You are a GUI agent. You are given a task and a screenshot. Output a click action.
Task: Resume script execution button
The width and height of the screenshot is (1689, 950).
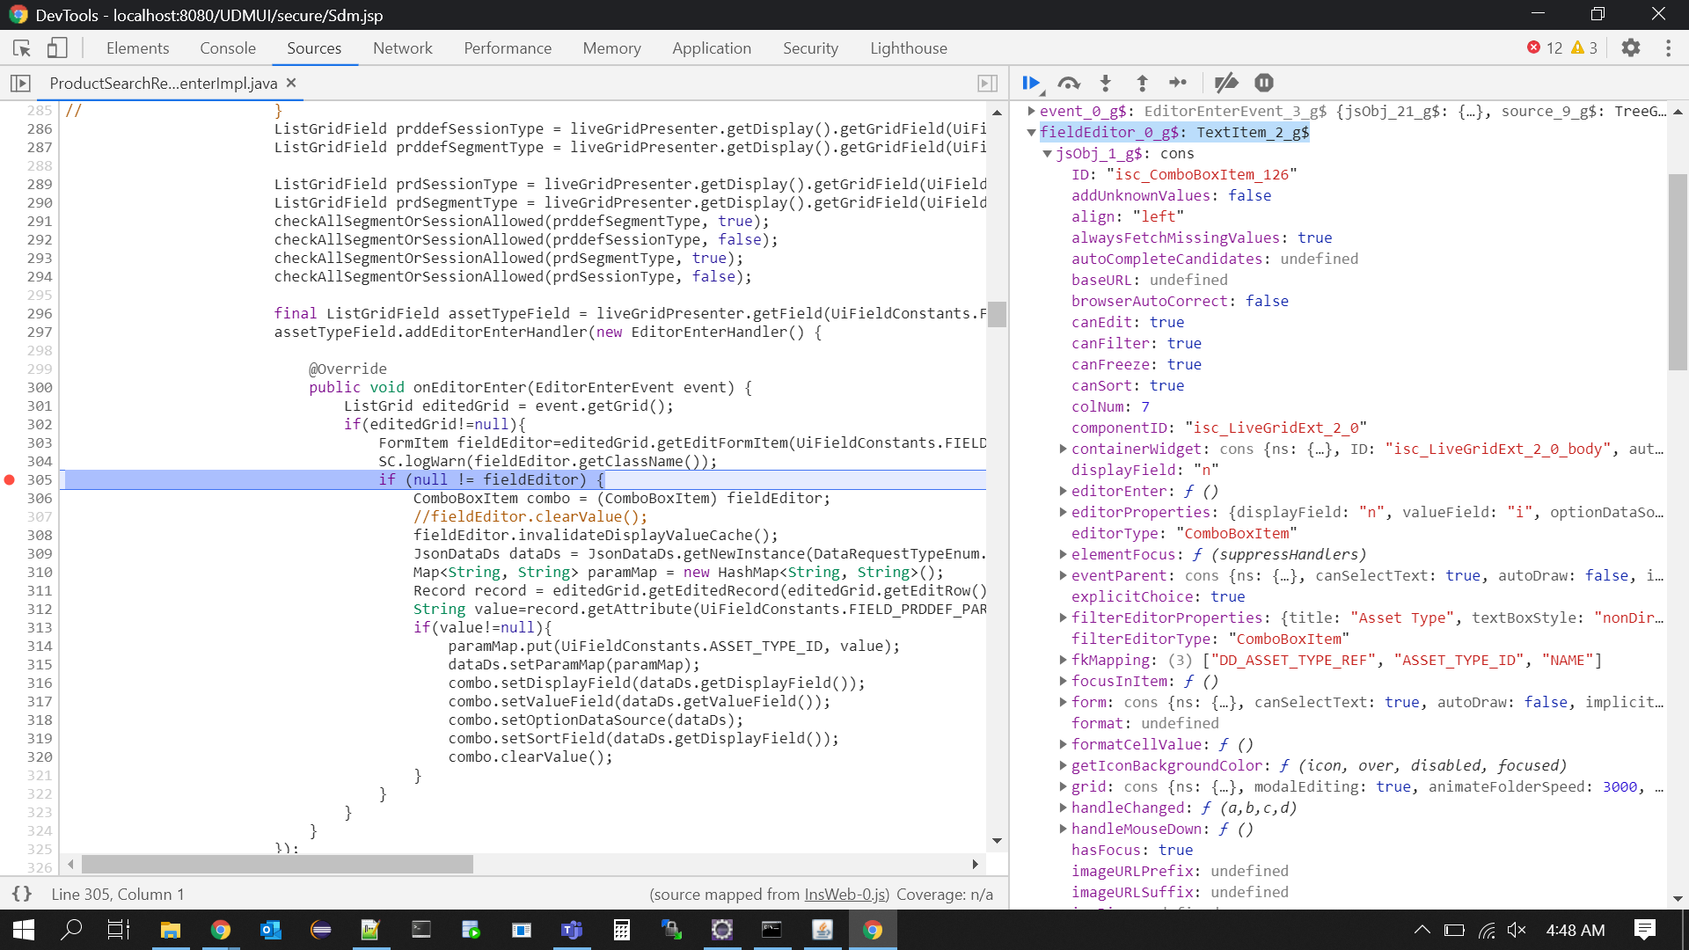tap(1031, 83)
